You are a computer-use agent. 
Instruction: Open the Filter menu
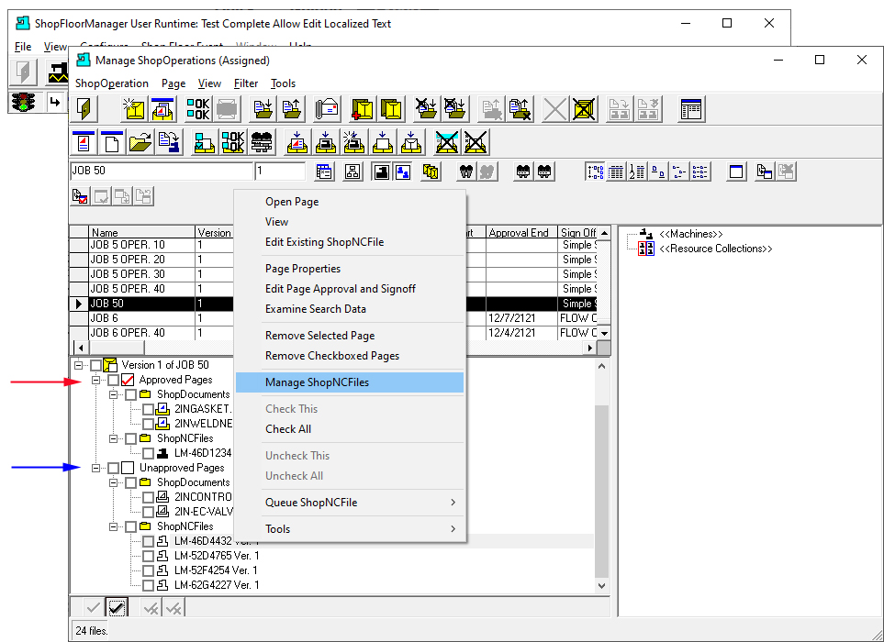[x=246, y=83]
